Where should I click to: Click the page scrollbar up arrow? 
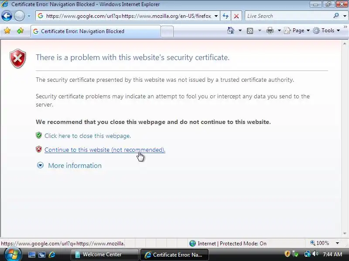pyautogui.click(x=345, y=44)
